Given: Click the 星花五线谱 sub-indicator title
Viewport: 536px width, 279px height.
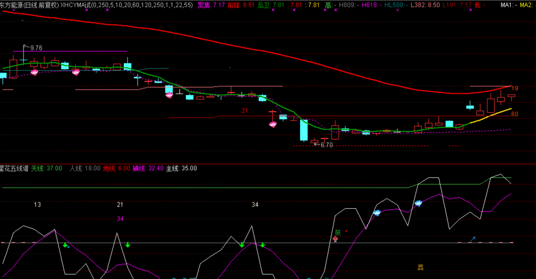Looking at the screenshot, I should pyautogui.click(x=14, y=168).
